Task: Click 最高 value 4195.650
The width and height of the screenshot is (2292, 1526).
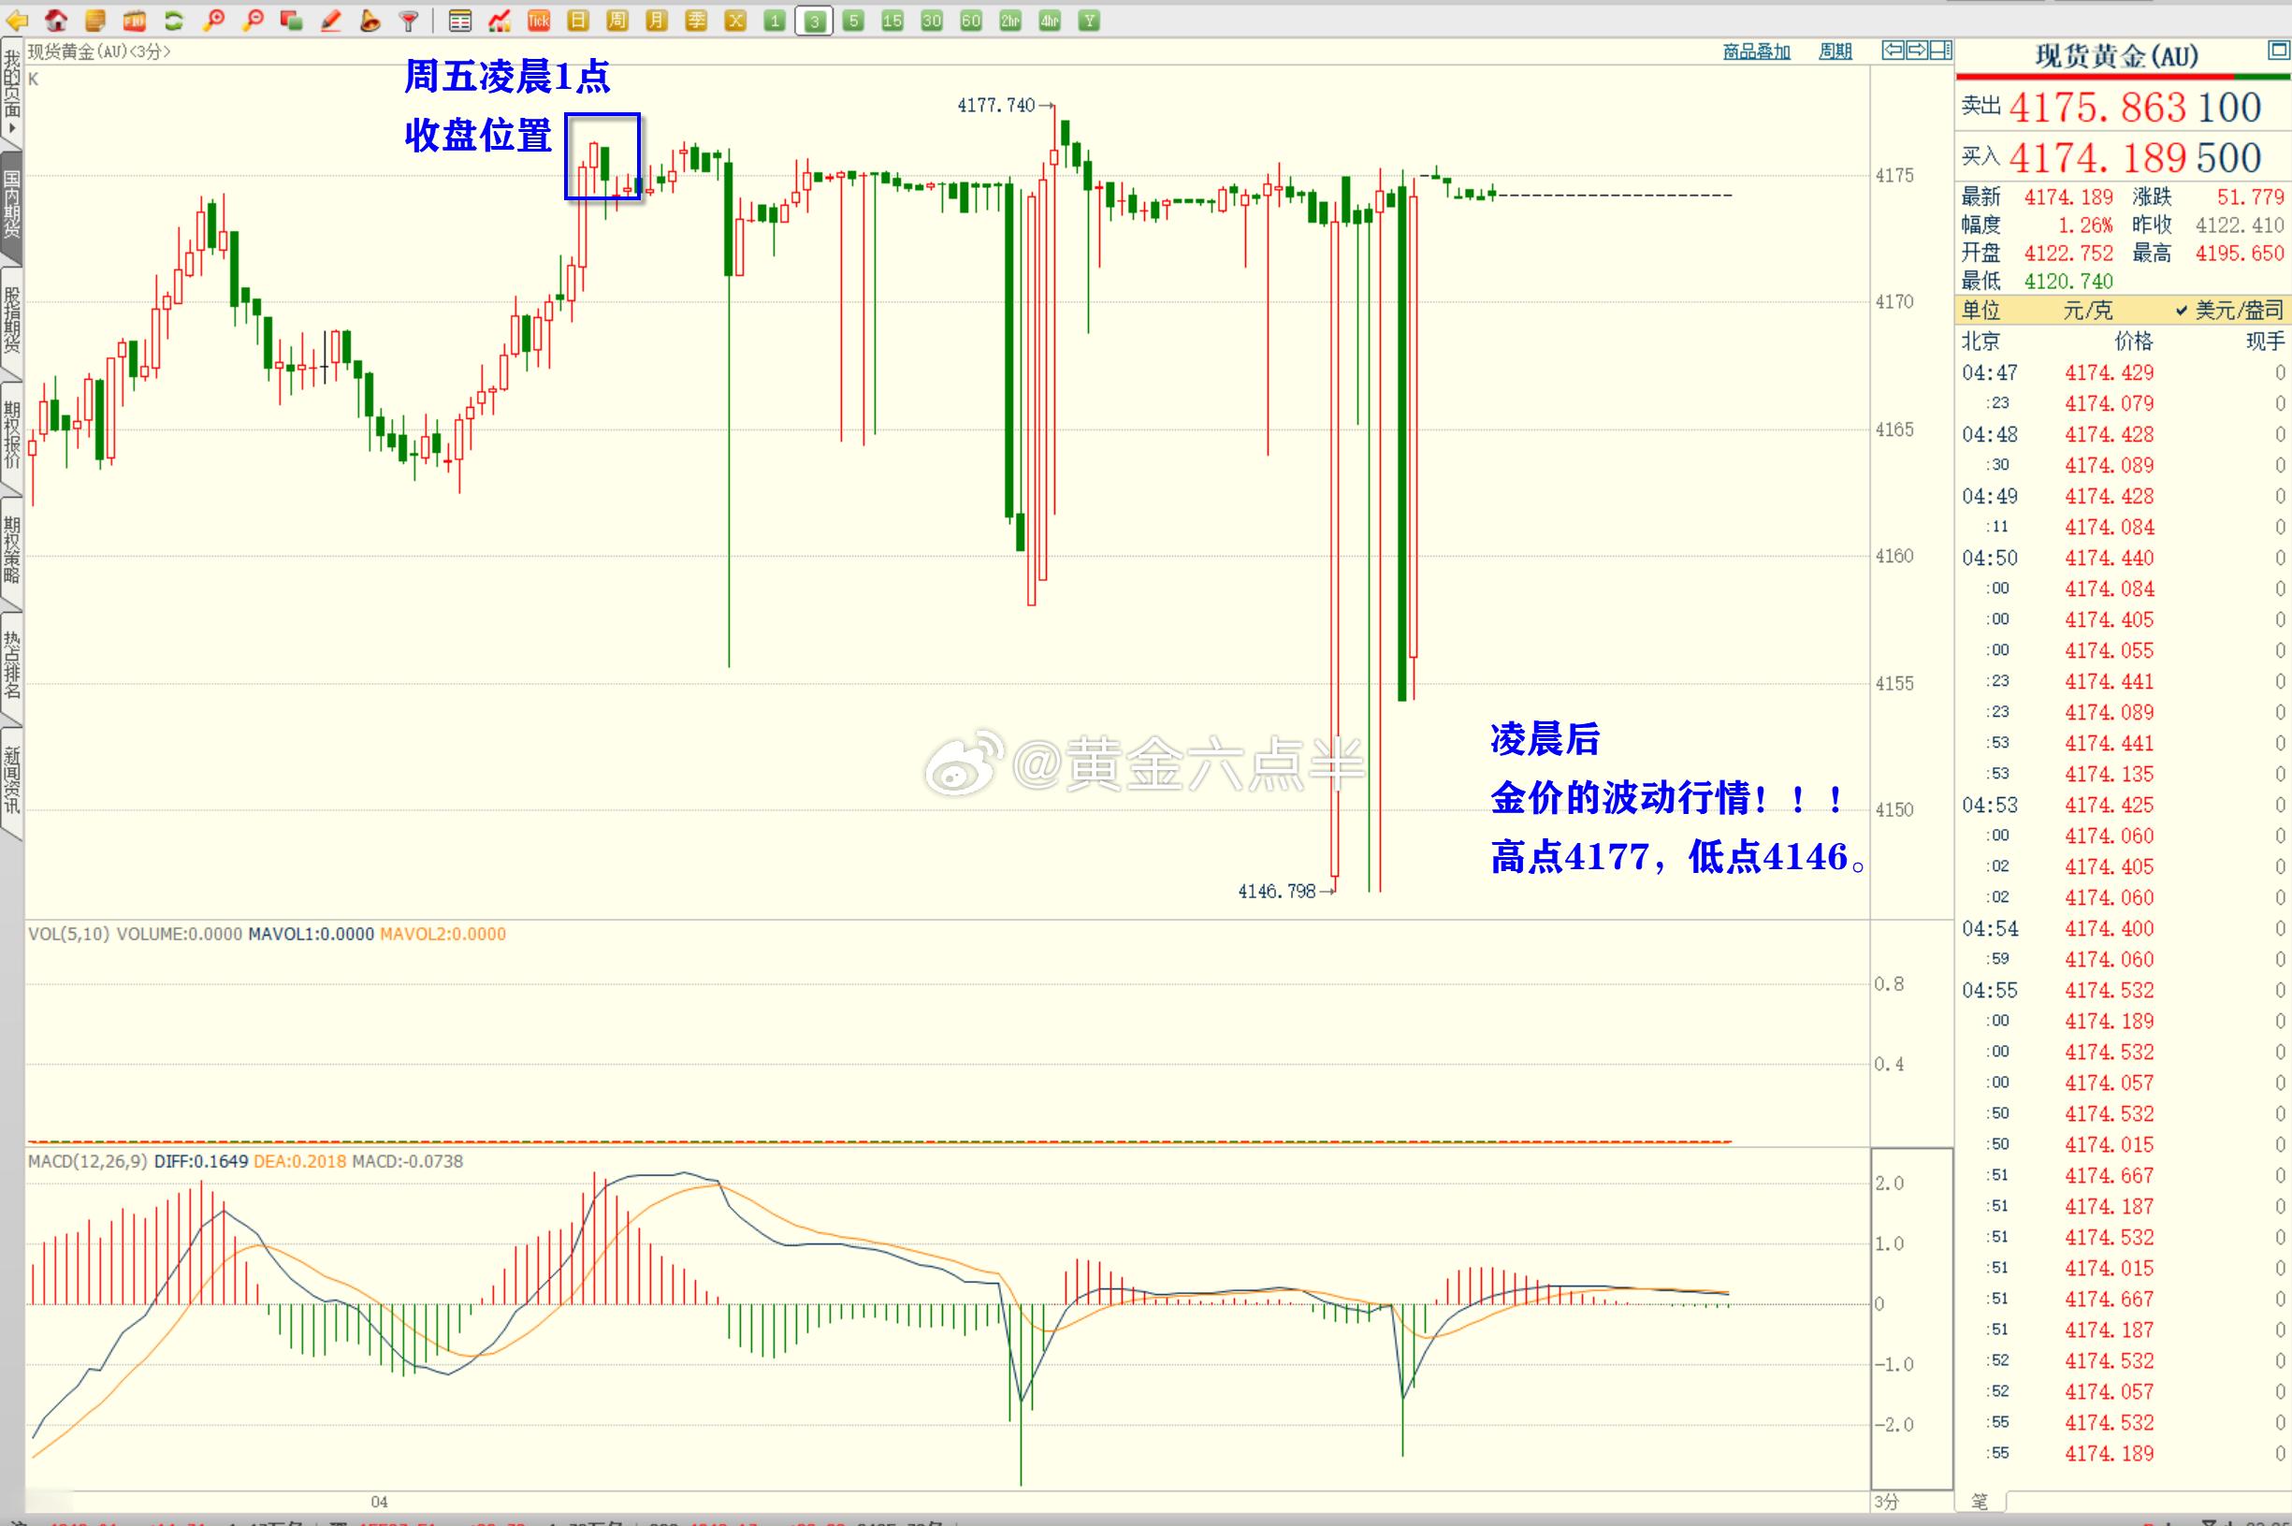Action: (2240, 254)
